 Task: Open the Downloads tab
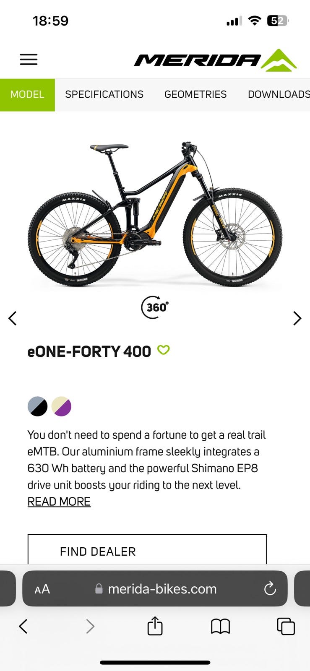[278, 94]
